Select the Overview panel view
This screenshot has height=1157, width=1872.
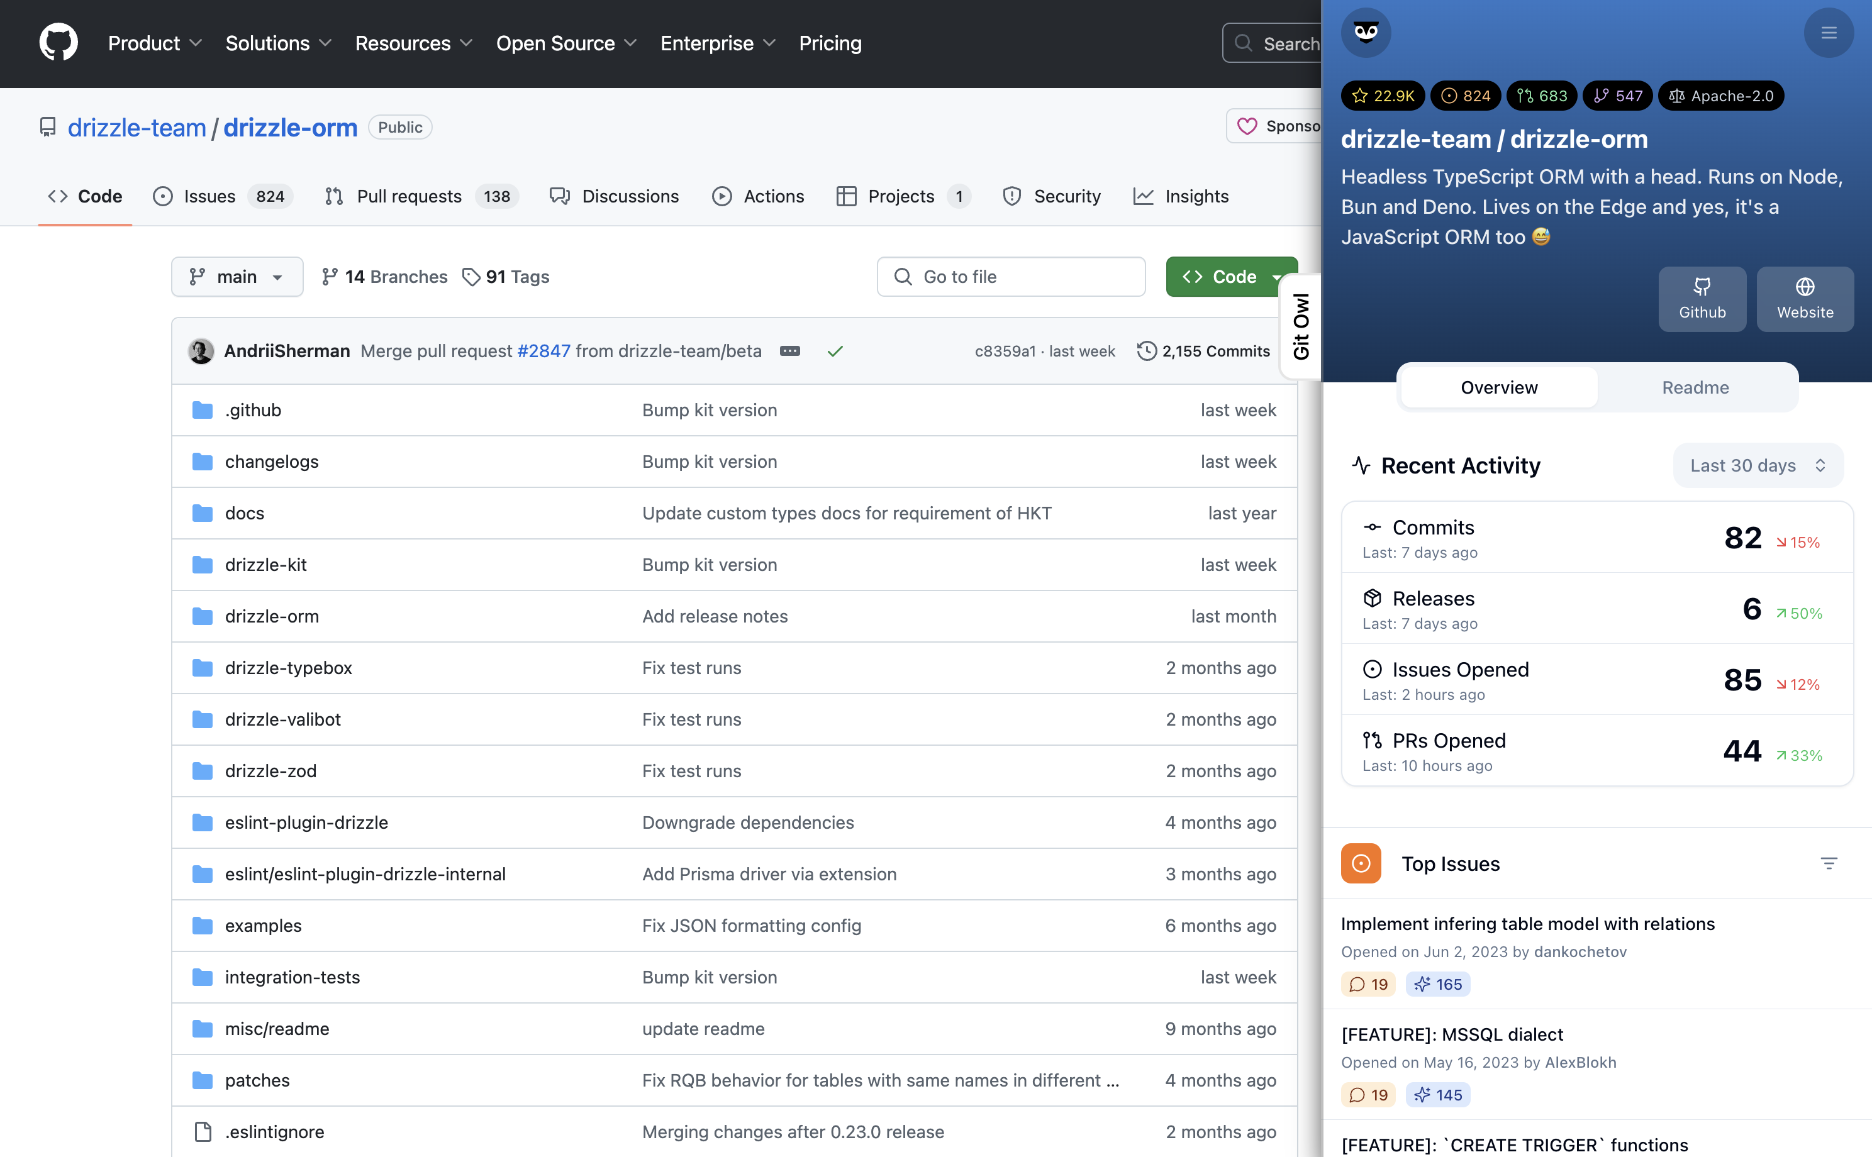click(x=1498, y=387)
